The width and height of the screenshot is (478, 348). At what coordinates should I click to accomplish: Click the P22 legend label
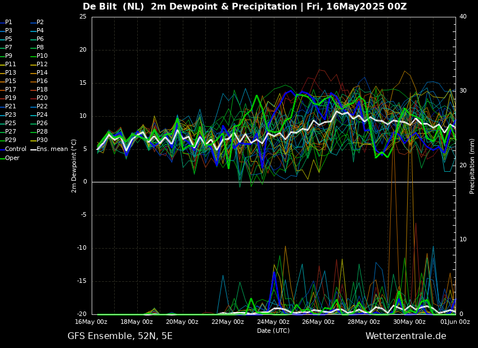coord(39,106)
